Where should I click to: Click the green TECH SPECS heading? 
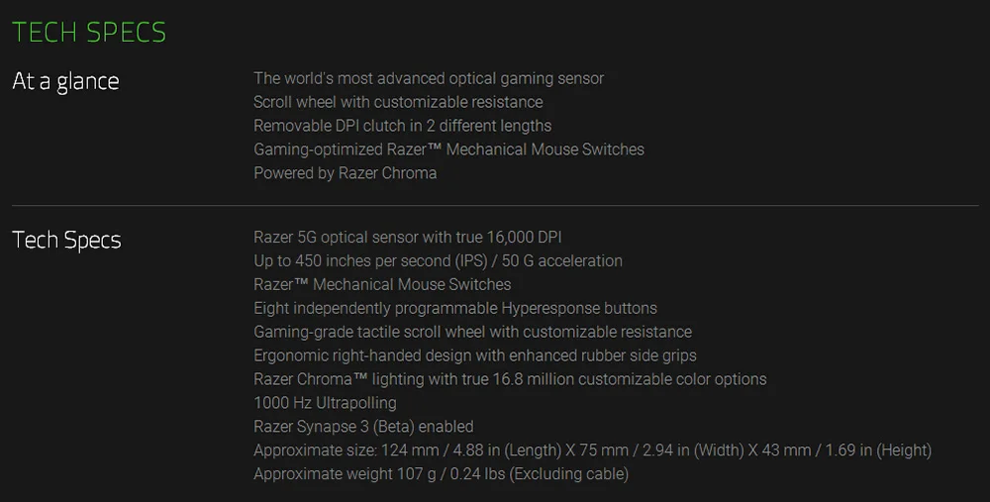(x=89, y=33)
